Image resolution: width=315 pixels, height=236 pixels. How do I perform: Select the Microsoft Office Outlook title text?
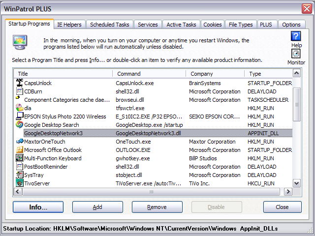53,150
